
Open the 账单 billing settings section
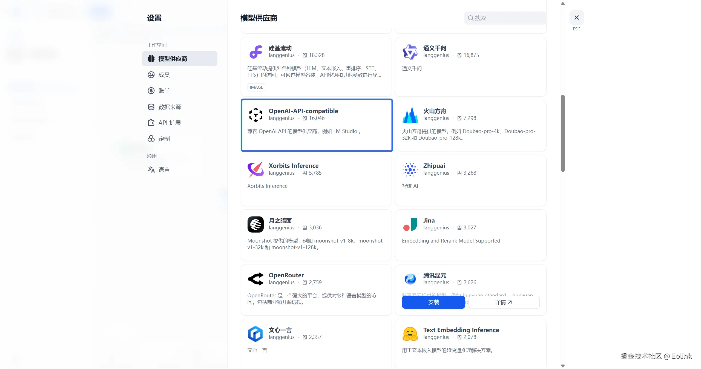(164, 91)
